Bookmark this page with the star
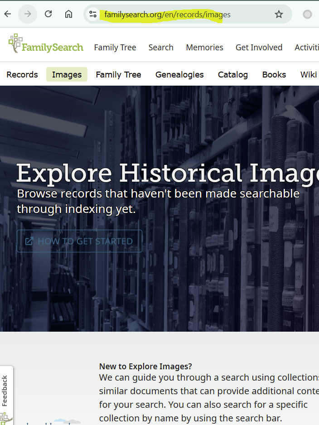 coord(279,14)
